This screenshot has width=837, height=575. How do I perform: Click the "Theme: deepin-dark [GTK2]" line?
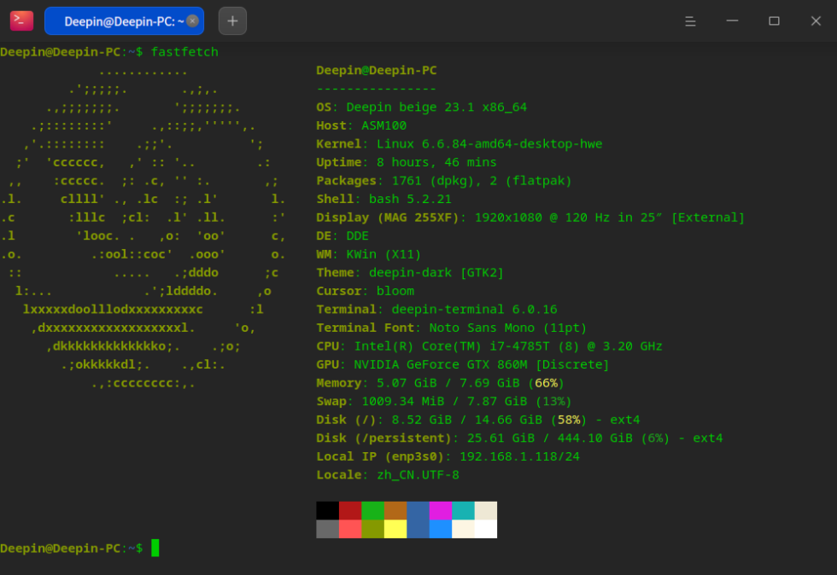tap(411, 272)
